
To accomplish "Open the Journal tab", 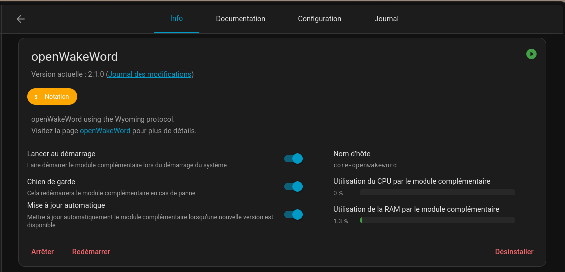I will tap(386, 19).
